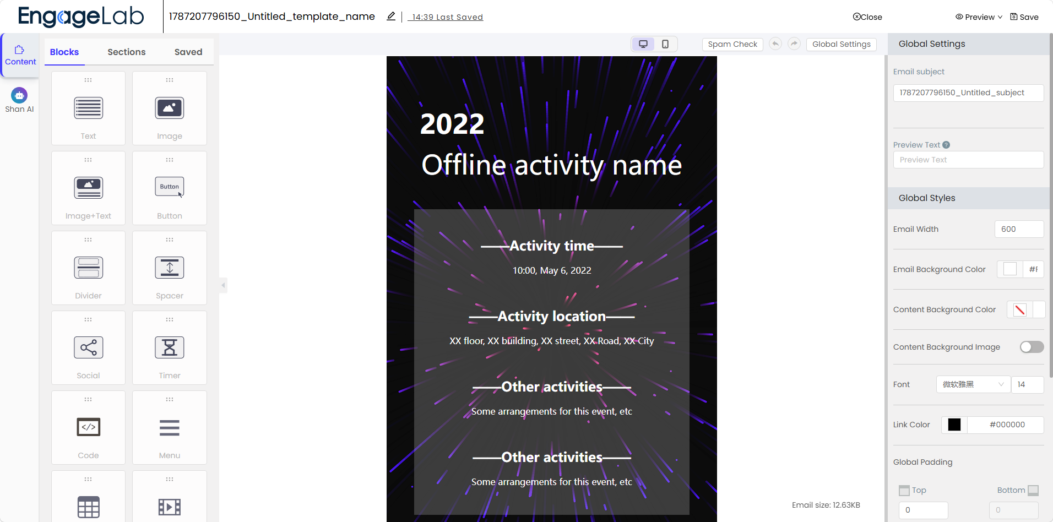Screen dimensions: 1053x522
Task: Click the Top padding value field
Action: (x=923, y=510)
